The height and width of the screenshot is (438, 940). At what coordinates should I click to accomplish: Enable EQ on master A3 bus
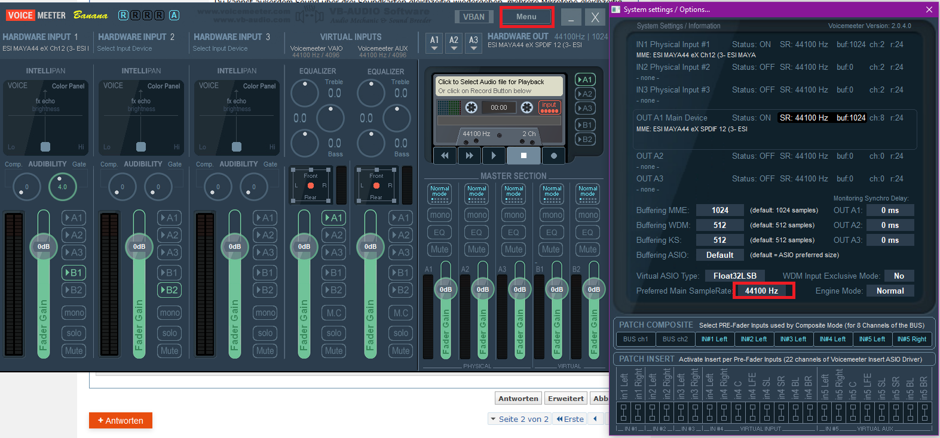coord(514,232)
